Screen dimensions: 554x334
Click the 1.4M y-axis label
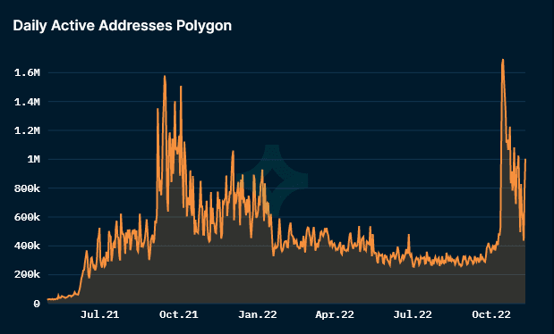click(x=27, y=103)
